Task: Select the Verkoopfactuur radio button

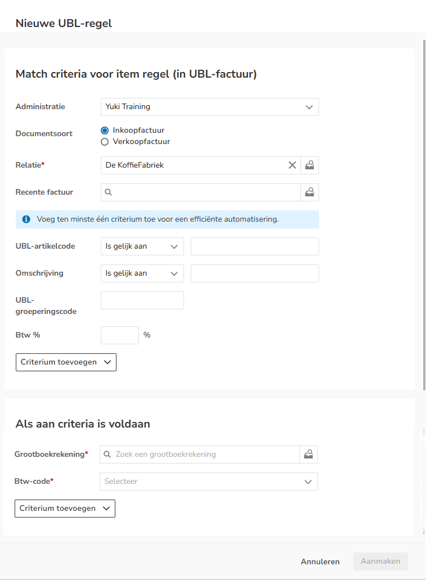Action: click(x=104, y=142)
